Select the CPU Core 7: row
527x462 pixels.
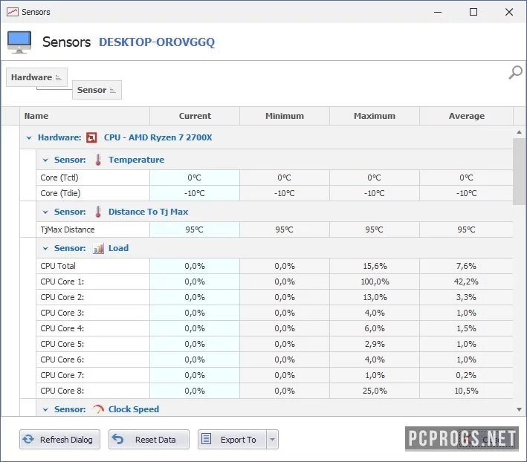[x=274, y=375]
